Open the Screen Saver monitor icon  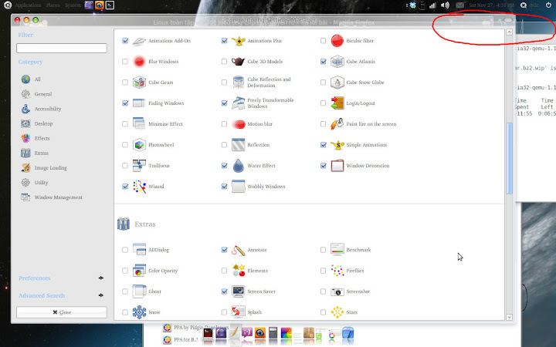pos(239,291)
